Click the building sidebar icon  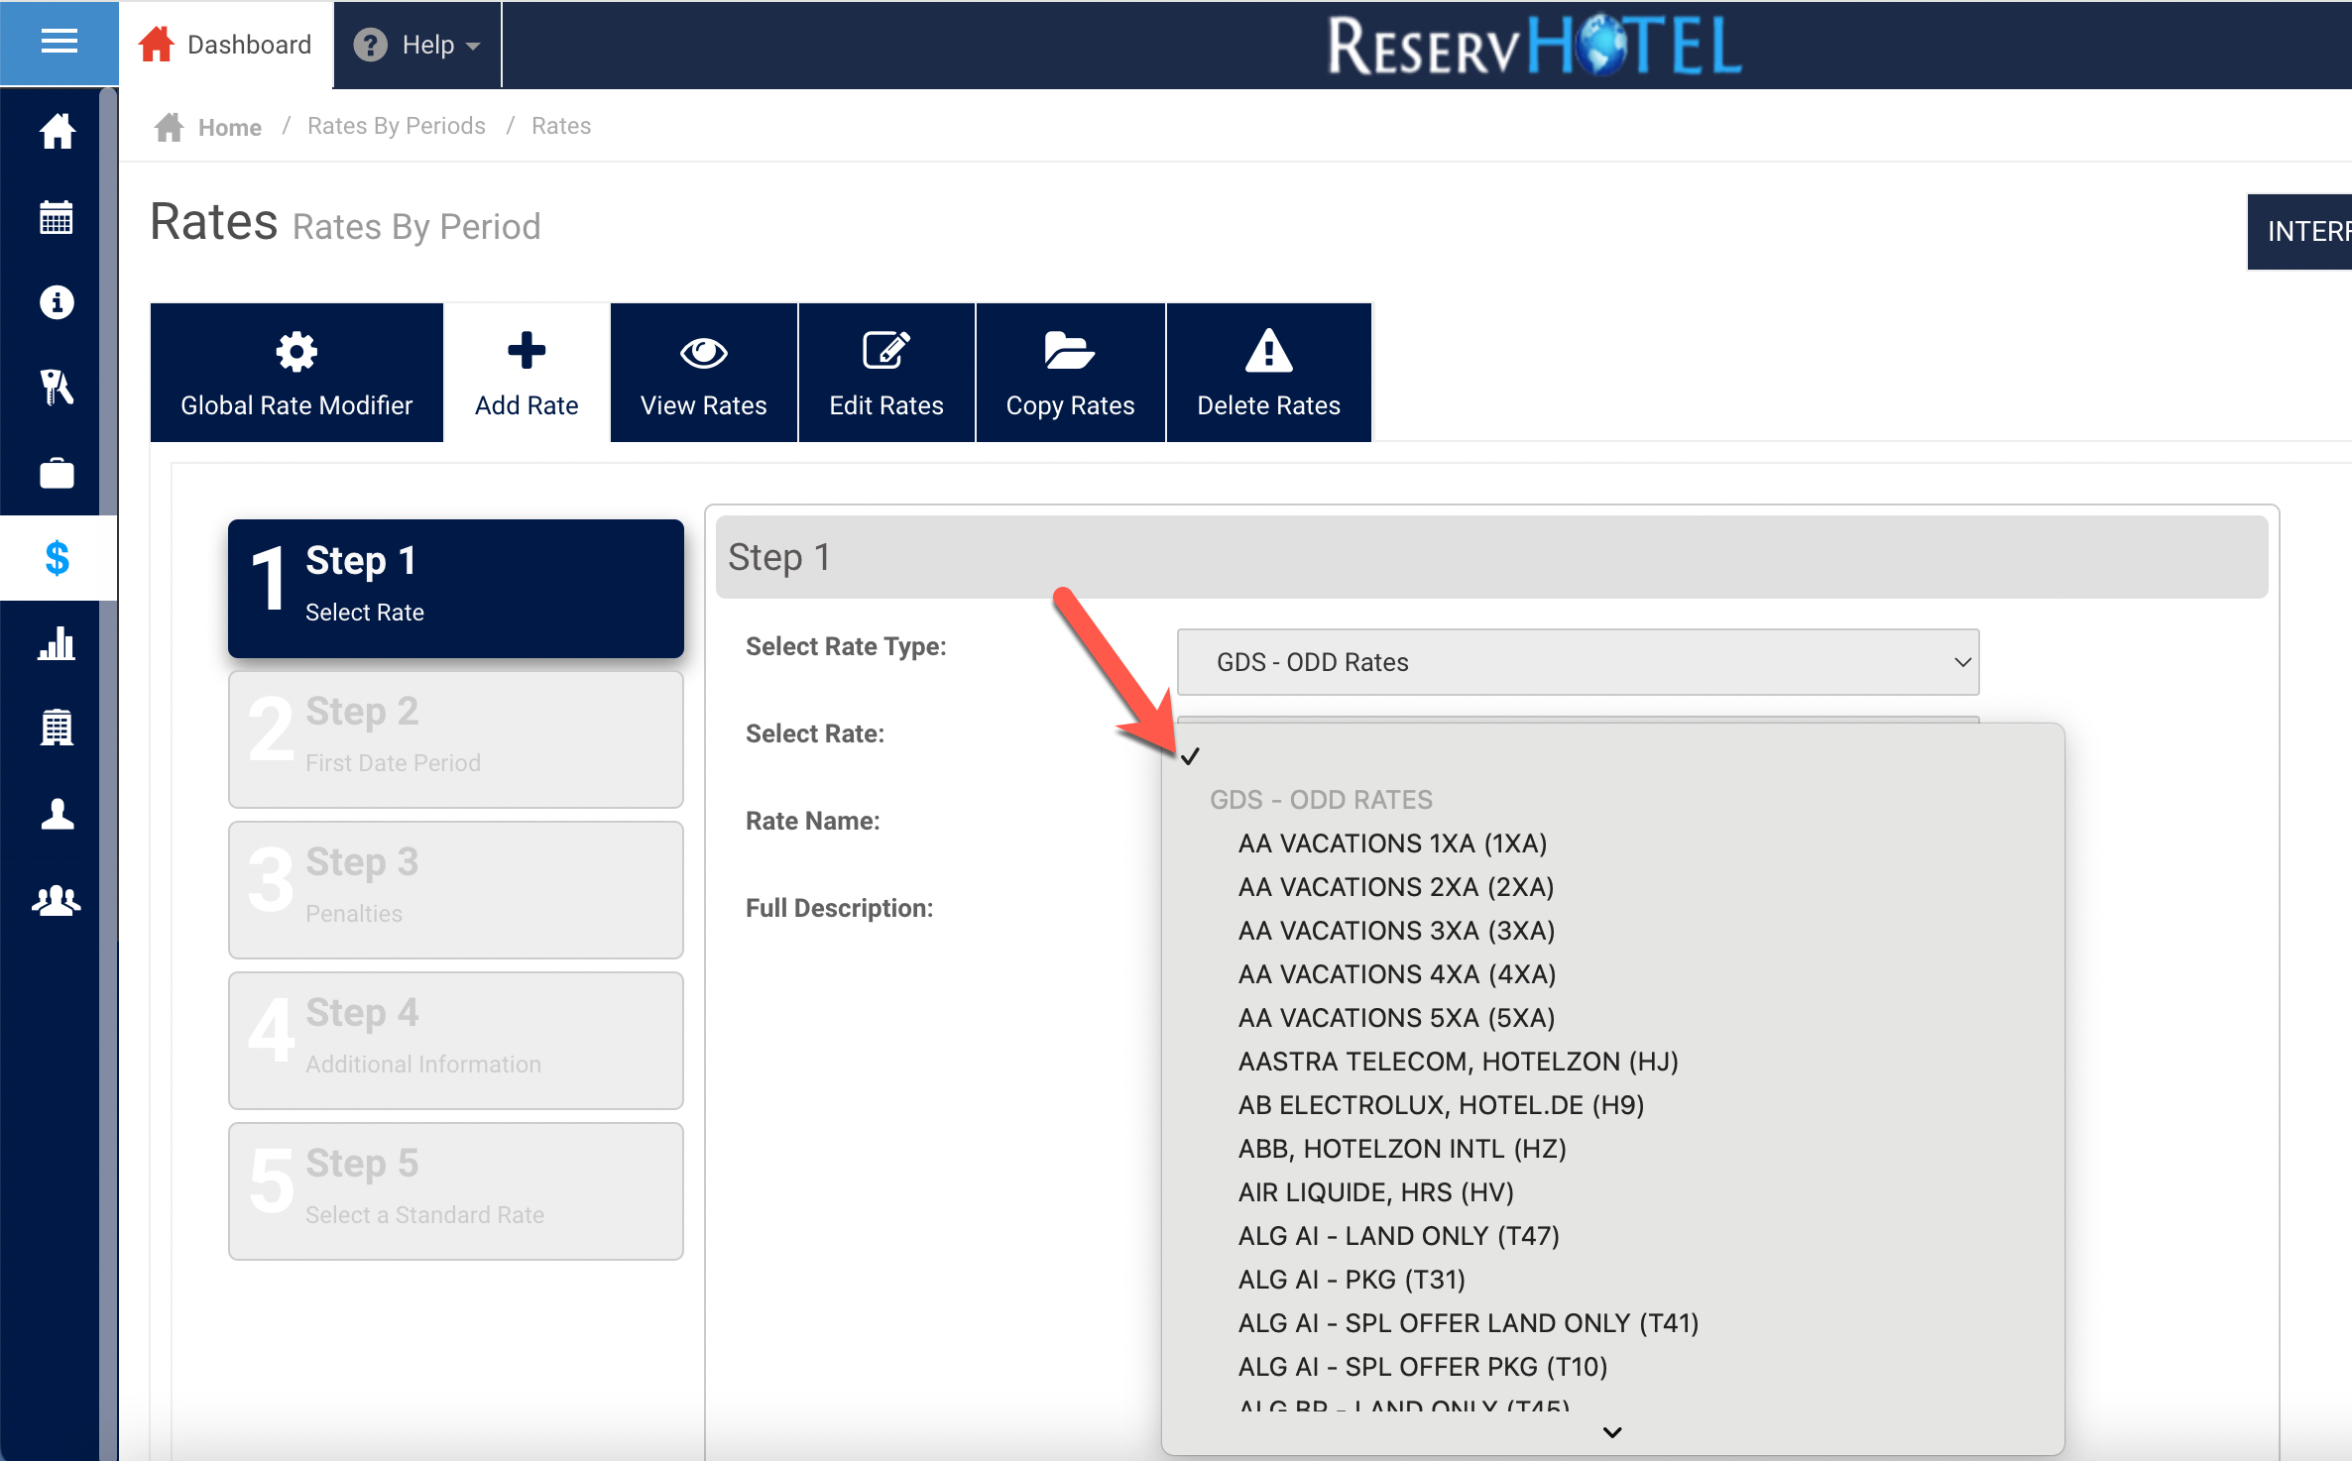pos(57,729)
